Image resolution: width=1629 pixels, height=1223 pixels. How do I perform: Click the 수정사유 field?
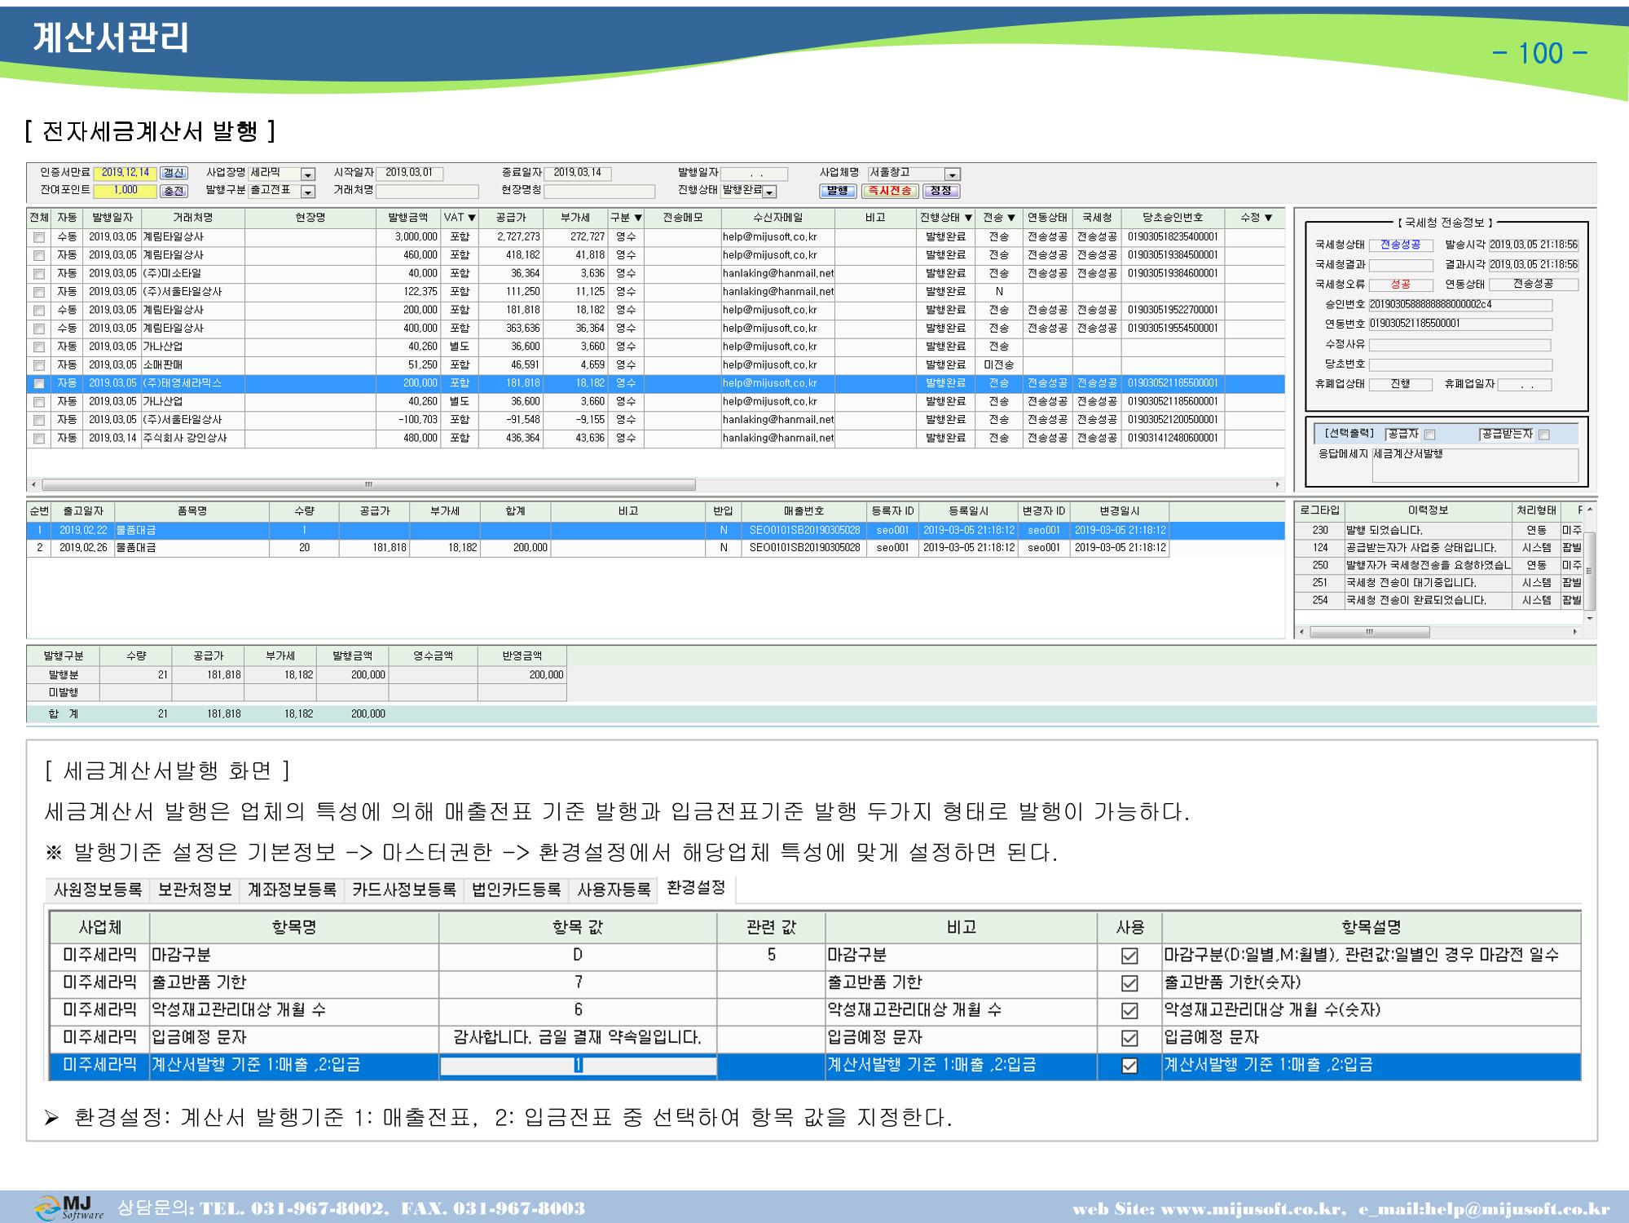[1460, 345]
